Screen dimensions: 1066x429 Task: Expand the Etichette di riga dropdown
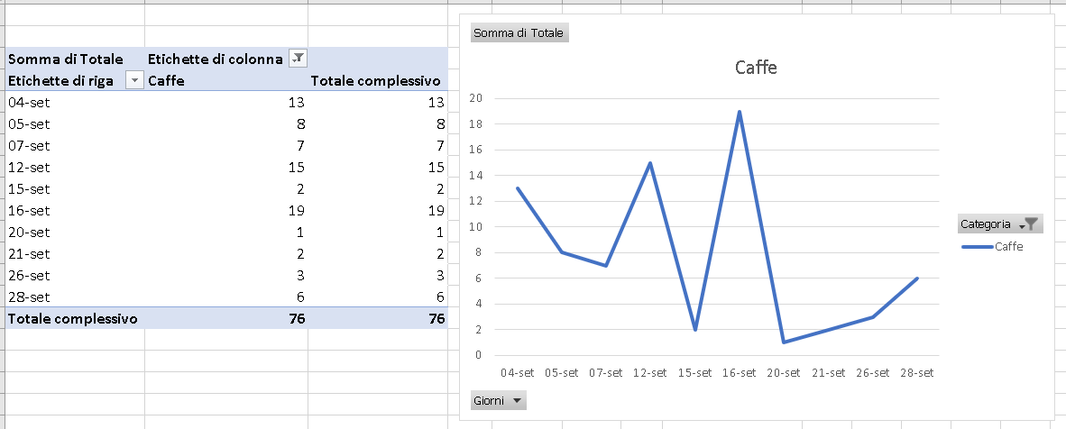[134, 80]
